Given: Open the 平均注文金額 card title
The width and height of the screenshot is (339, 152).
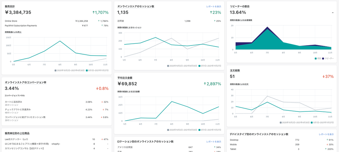Looking at the screenshot, I should point(125,78).
